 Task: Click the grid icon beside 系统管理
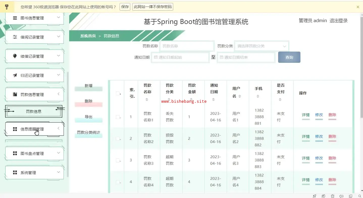pyautogui.click(x=15, y=173)
